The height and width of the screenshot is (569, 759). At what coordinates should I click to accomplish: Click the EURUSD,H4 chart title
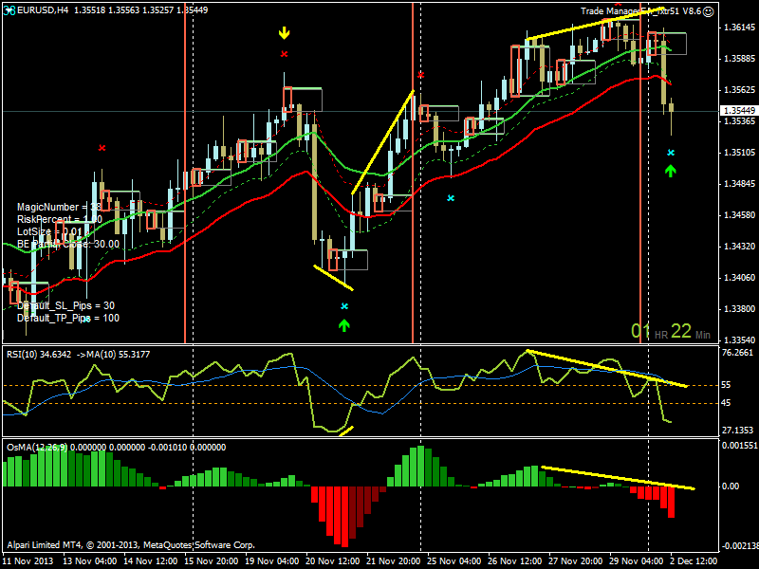pos(43,10)
